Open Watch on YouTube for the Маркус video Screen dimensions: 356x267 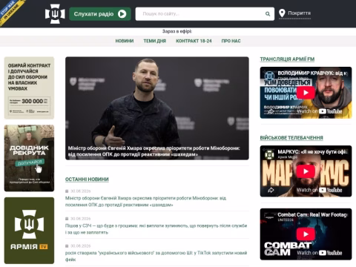[320, 190]
